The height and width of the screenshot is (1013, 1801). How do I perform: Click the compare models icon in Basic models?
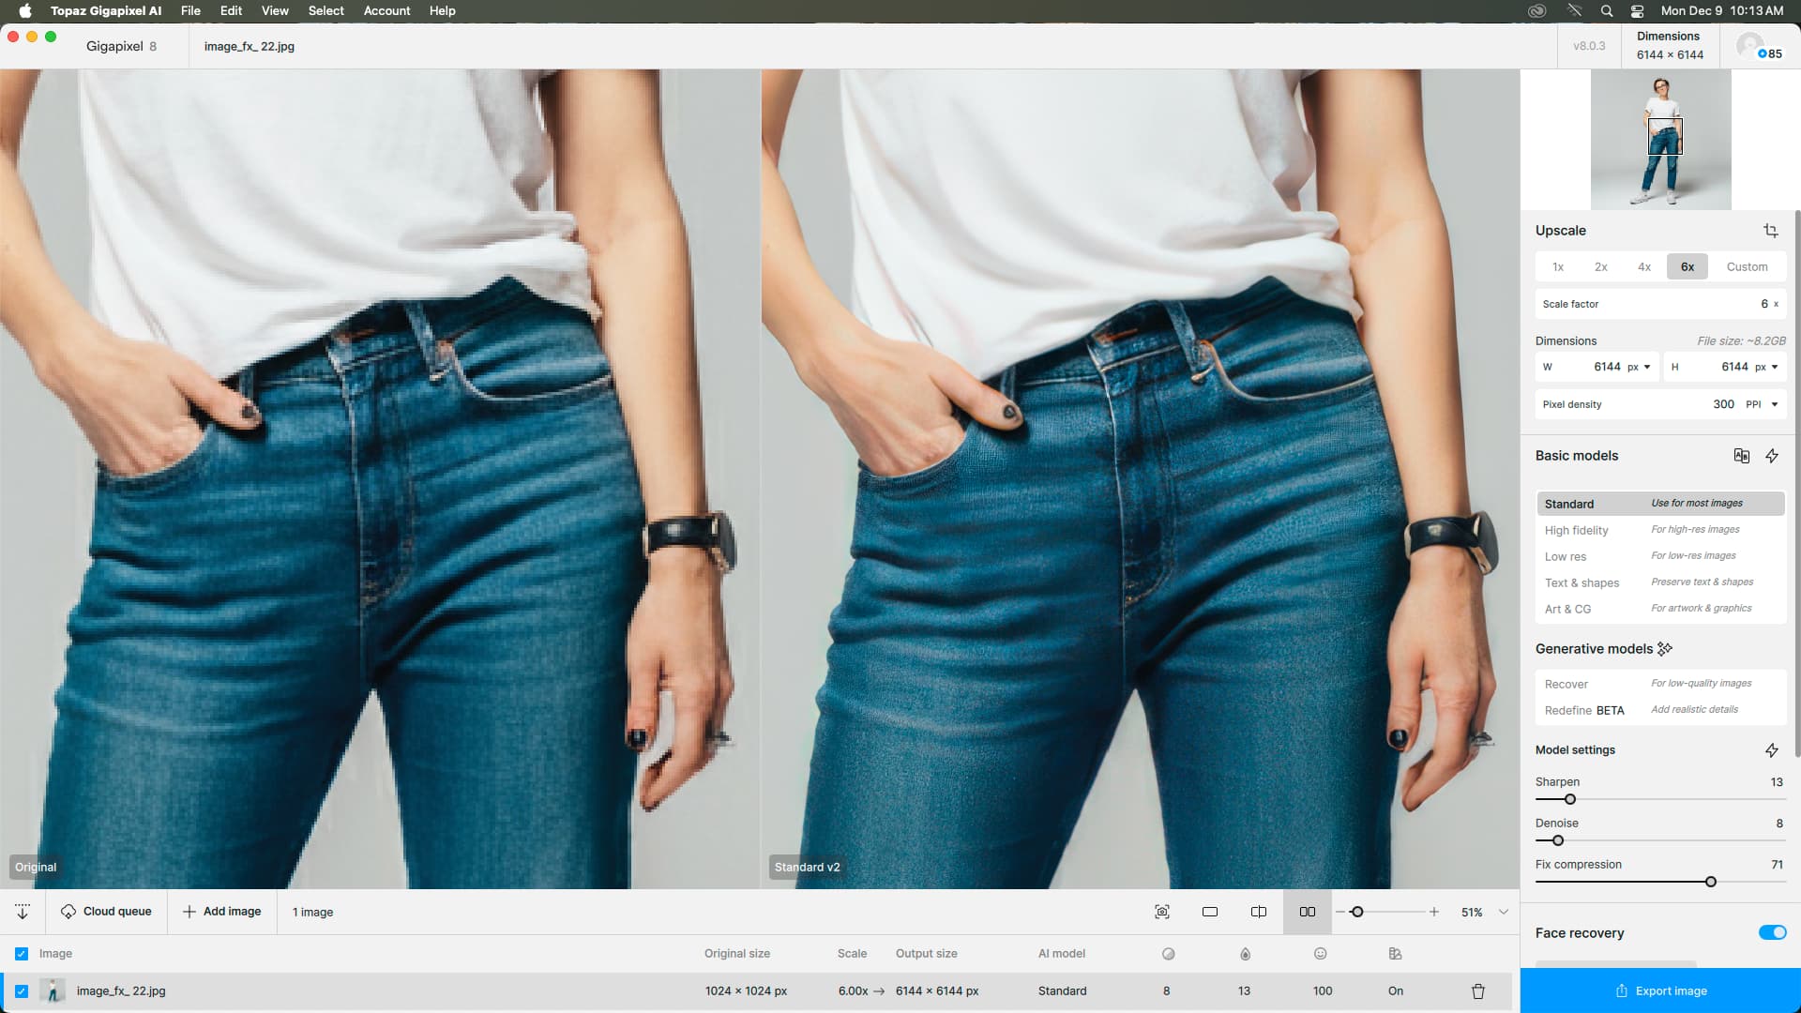pos(1741,456)
